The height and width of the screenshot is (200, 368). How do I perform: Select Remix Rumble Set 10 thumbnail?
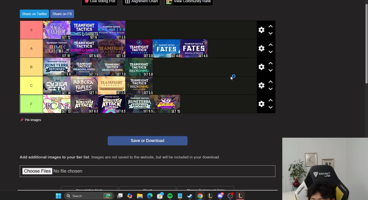57,48
